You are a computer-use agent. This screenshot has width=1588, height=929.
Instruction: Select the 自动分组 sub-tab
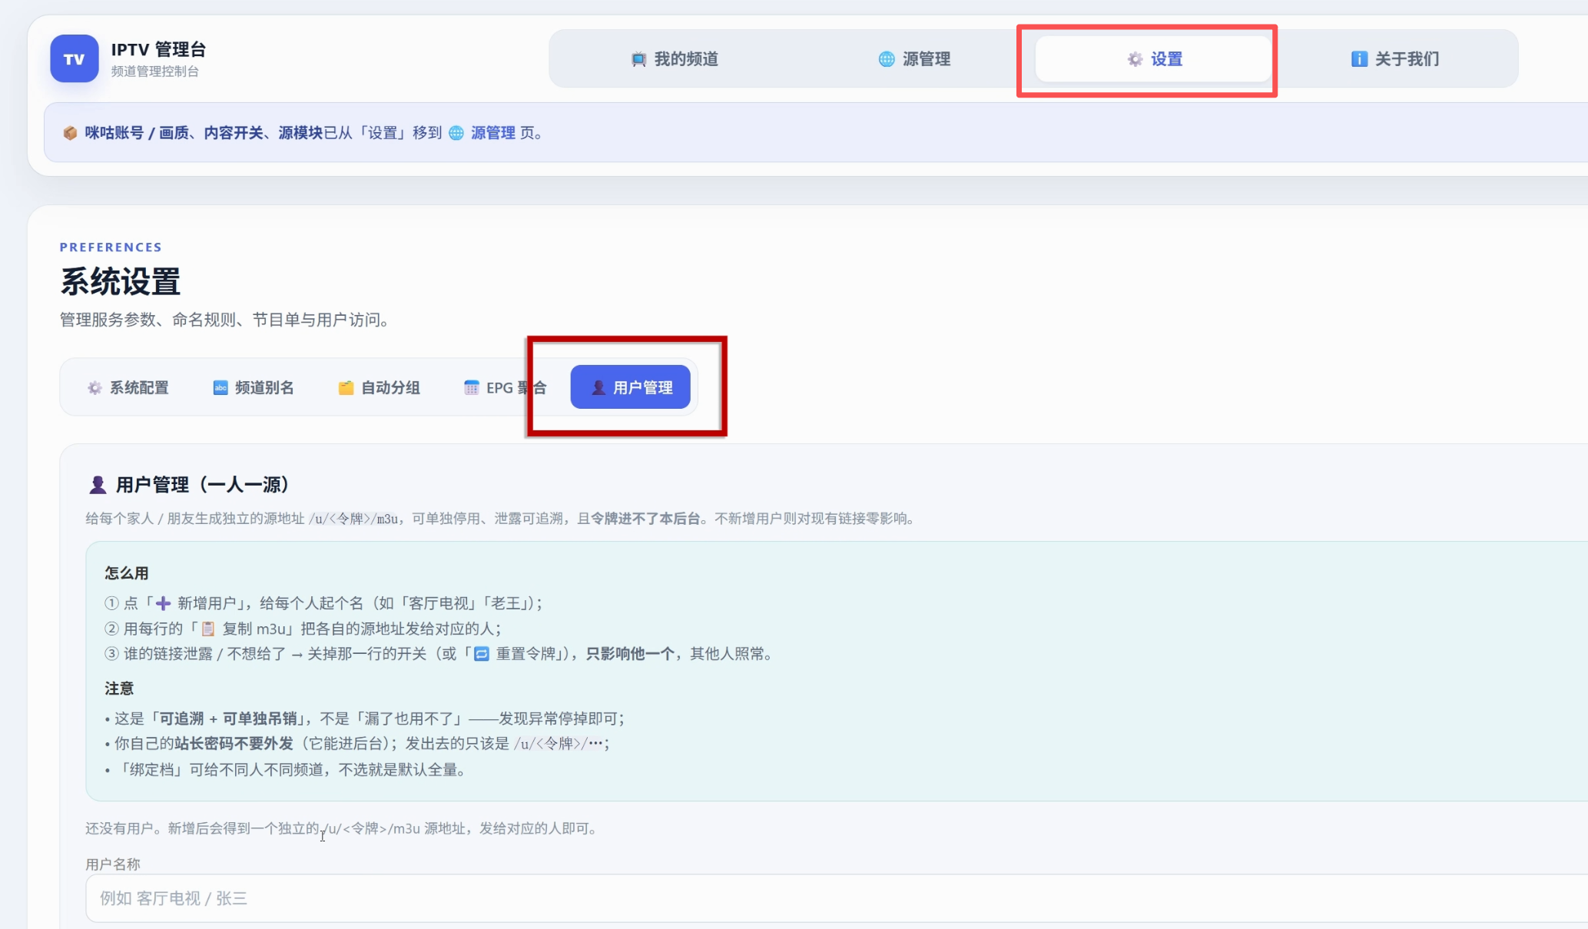[380, 387]
